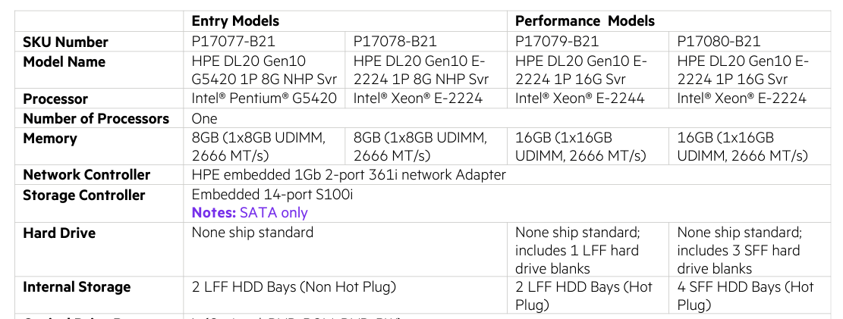Select the "includes 1 LFF hard drive blanks" cell

(x=577, y=251)
